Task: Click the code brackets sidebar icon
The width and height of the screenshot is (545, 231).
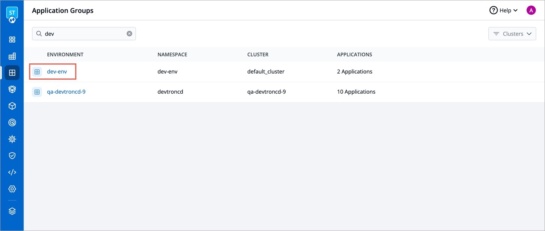Action: point(12,172)
